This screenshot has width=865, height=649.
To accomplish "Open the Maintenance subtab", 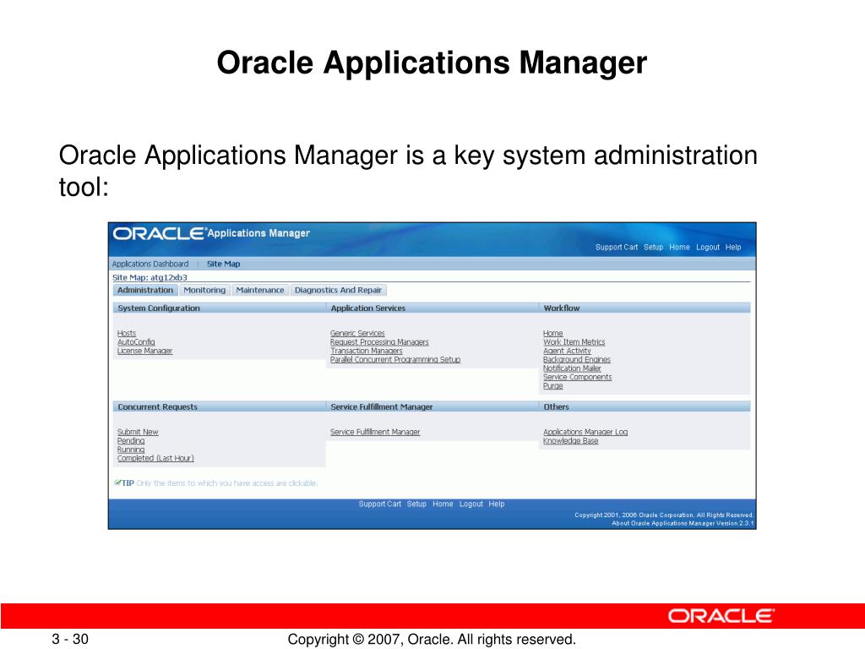I will click(260, 291).
